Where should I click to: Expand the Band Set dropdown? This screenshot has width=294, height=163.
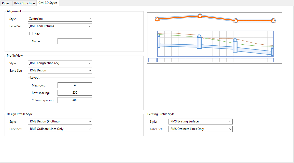coord(60,70)
